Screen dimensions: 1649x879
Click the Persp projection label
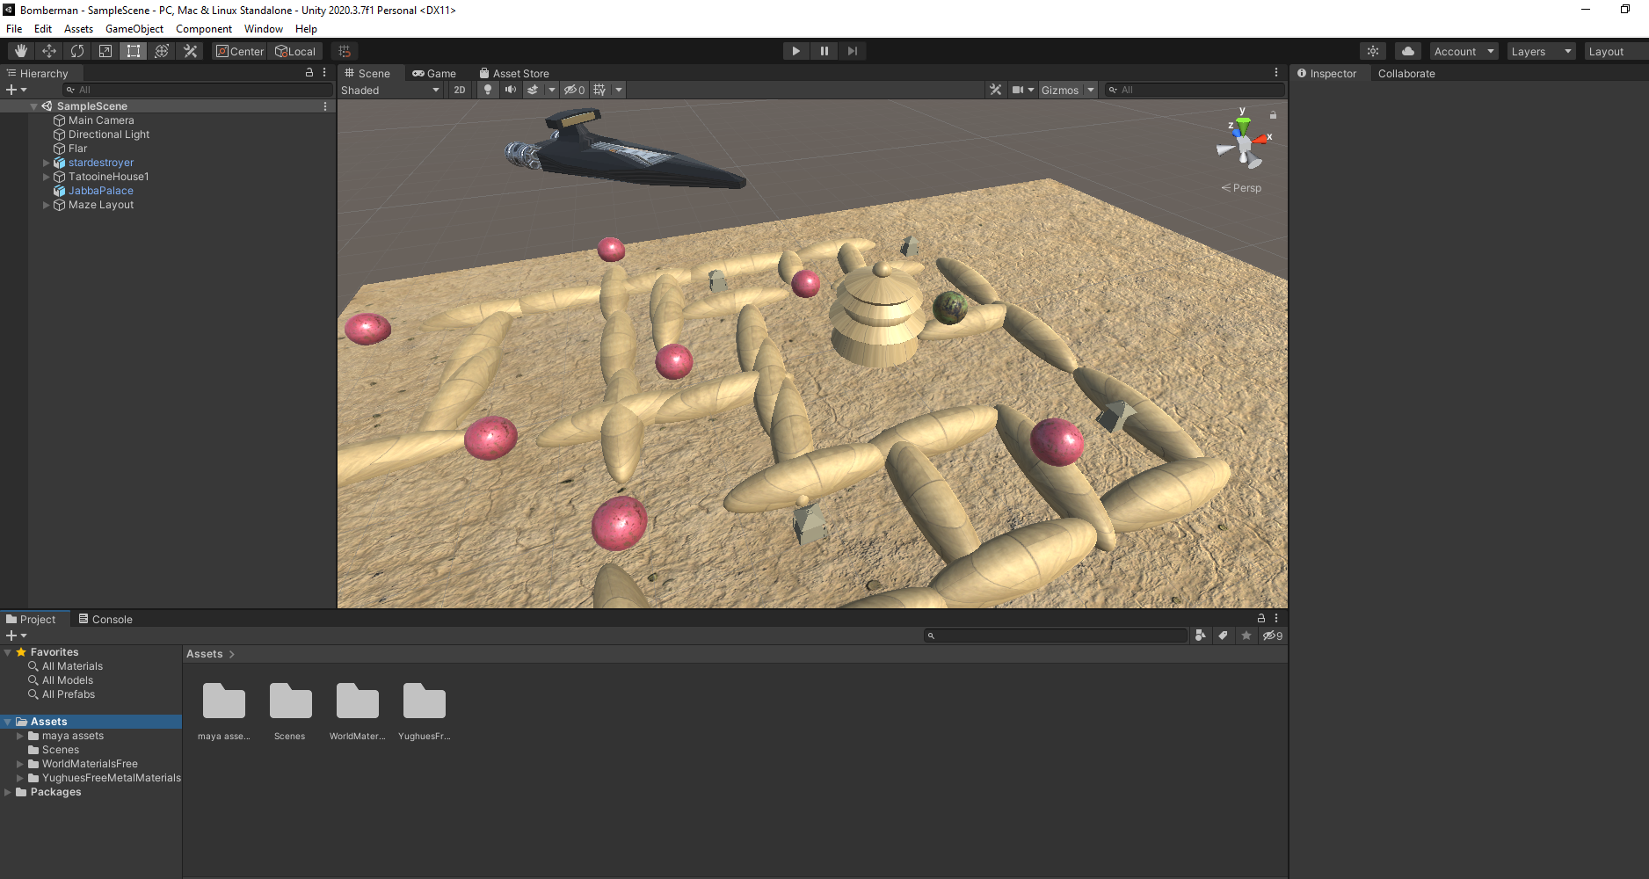click(x=1241, y=188)
